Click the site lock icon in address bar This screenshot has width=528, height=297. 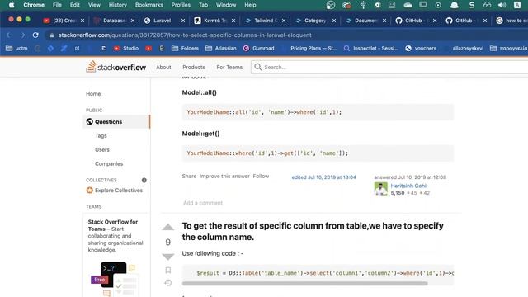pos(51,35)
